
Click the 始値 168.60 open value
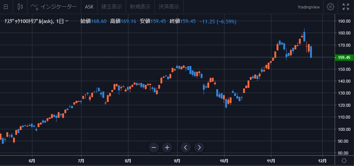click(93, 21)
